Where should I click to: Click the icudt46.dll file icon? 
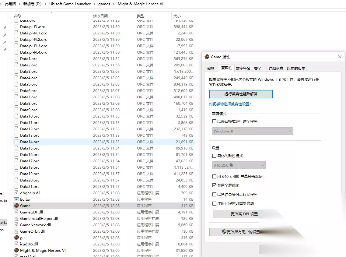click(16, 244)
